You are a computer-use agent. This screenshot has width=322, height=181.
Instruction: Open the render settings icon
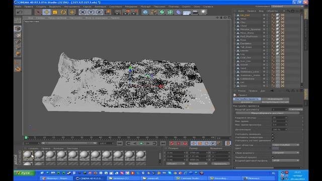(x=134, y=12)
